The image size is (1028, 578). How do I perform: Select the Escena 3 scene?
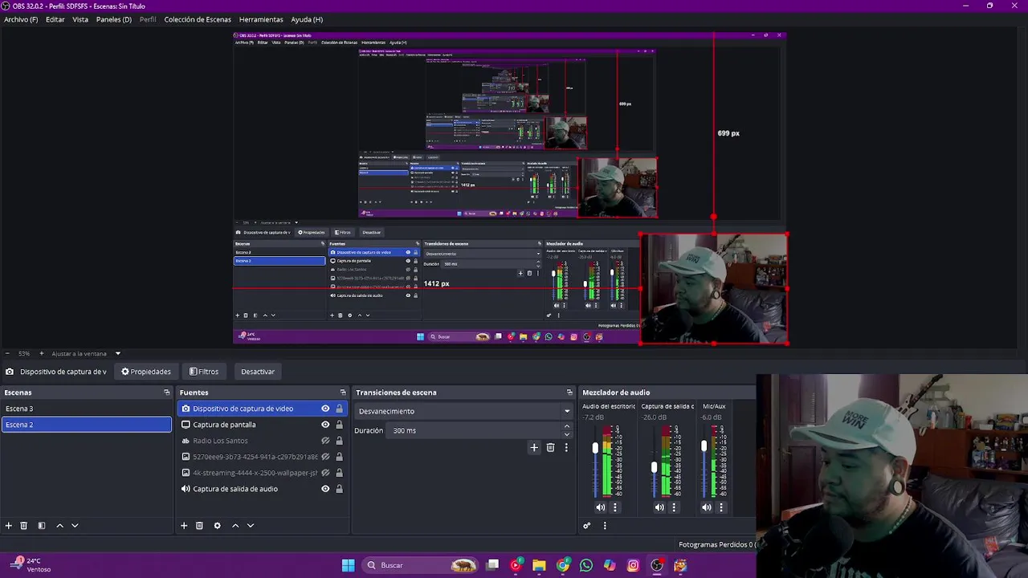tap(86, 409)
